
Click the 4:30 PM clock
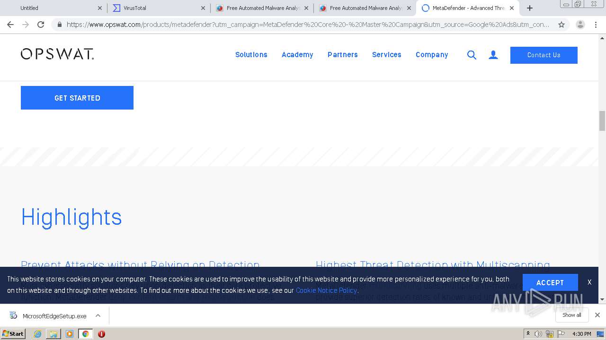pyautogui.click(x=581, y=334)
